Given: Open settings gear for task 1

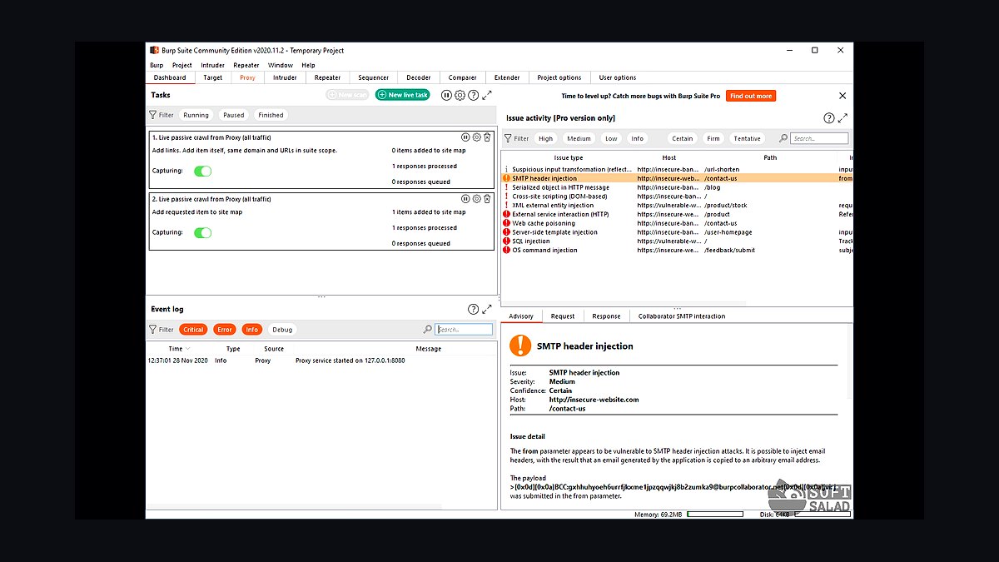Looking at the screenshot, I should pyautogui.click(x=476, y=137).
